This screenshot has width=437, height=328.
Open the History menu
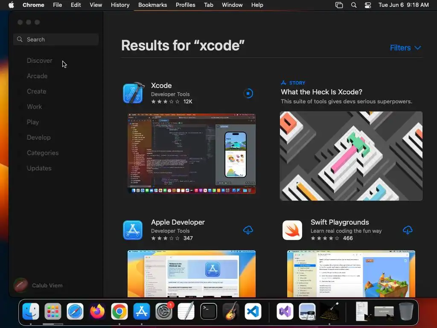click(x=120, y=5)
